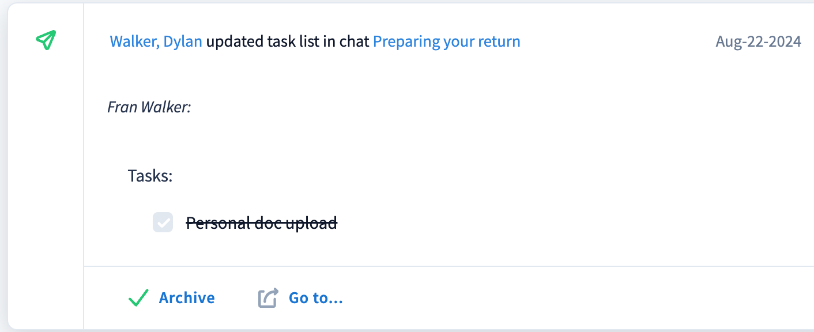
Task: Click the 'updated task list in chat' text
Action: pos(288,41)
